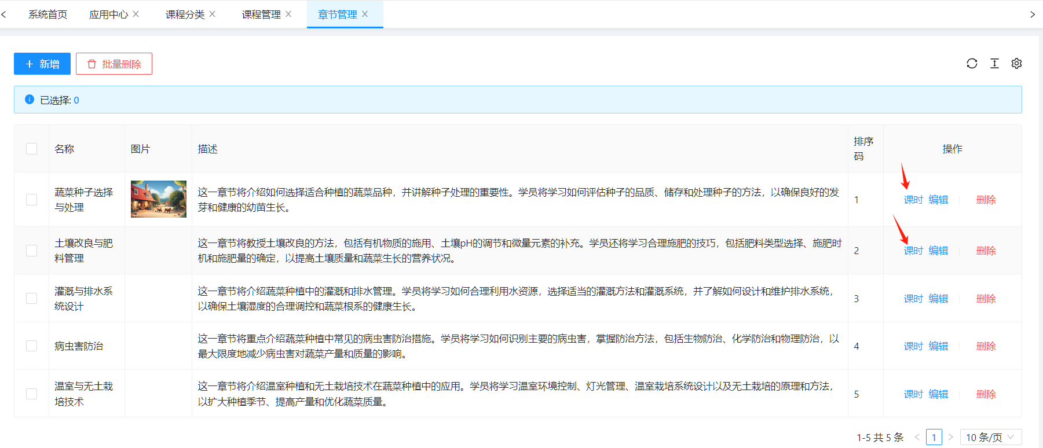Click 删除 for the 温室与无土栽培技术 row

986,394
